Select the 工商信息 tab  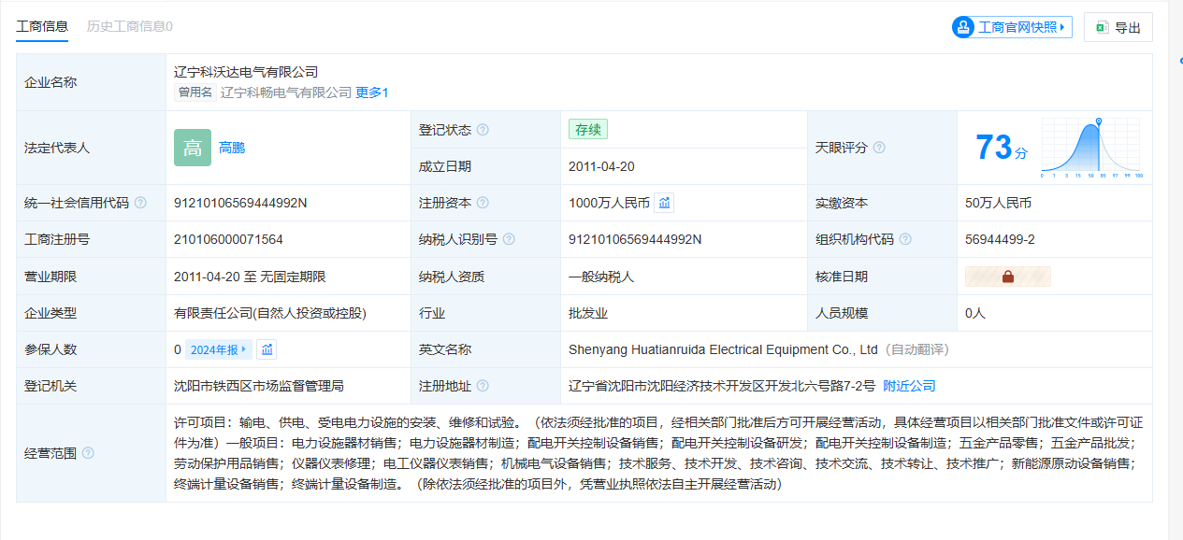[42, 26]
